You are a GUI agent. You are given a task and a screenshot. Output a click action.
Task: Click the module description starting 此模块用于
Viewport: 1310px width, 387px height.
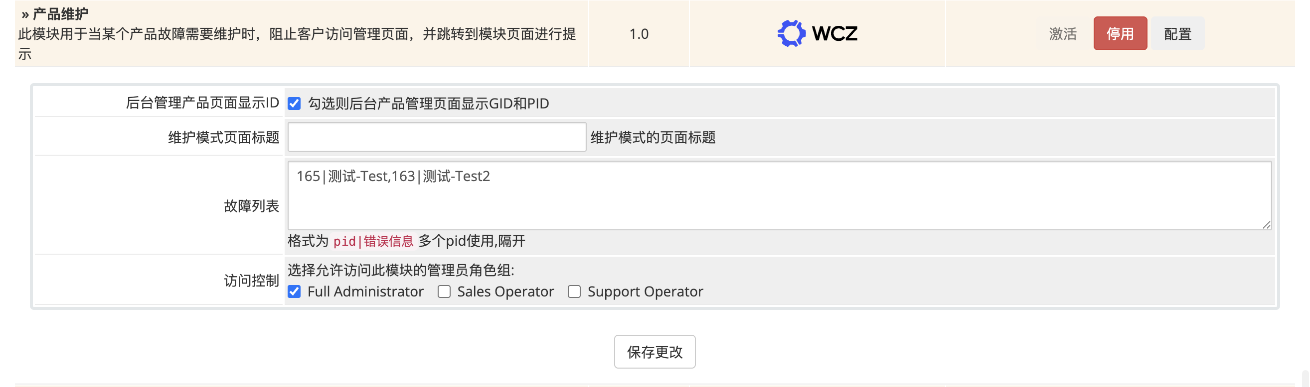coord(297,34)
